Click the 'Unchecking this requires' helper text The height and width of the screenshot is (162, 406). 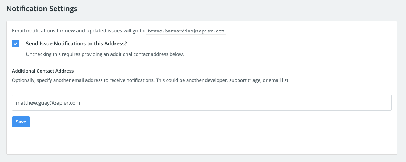(105, 55)
